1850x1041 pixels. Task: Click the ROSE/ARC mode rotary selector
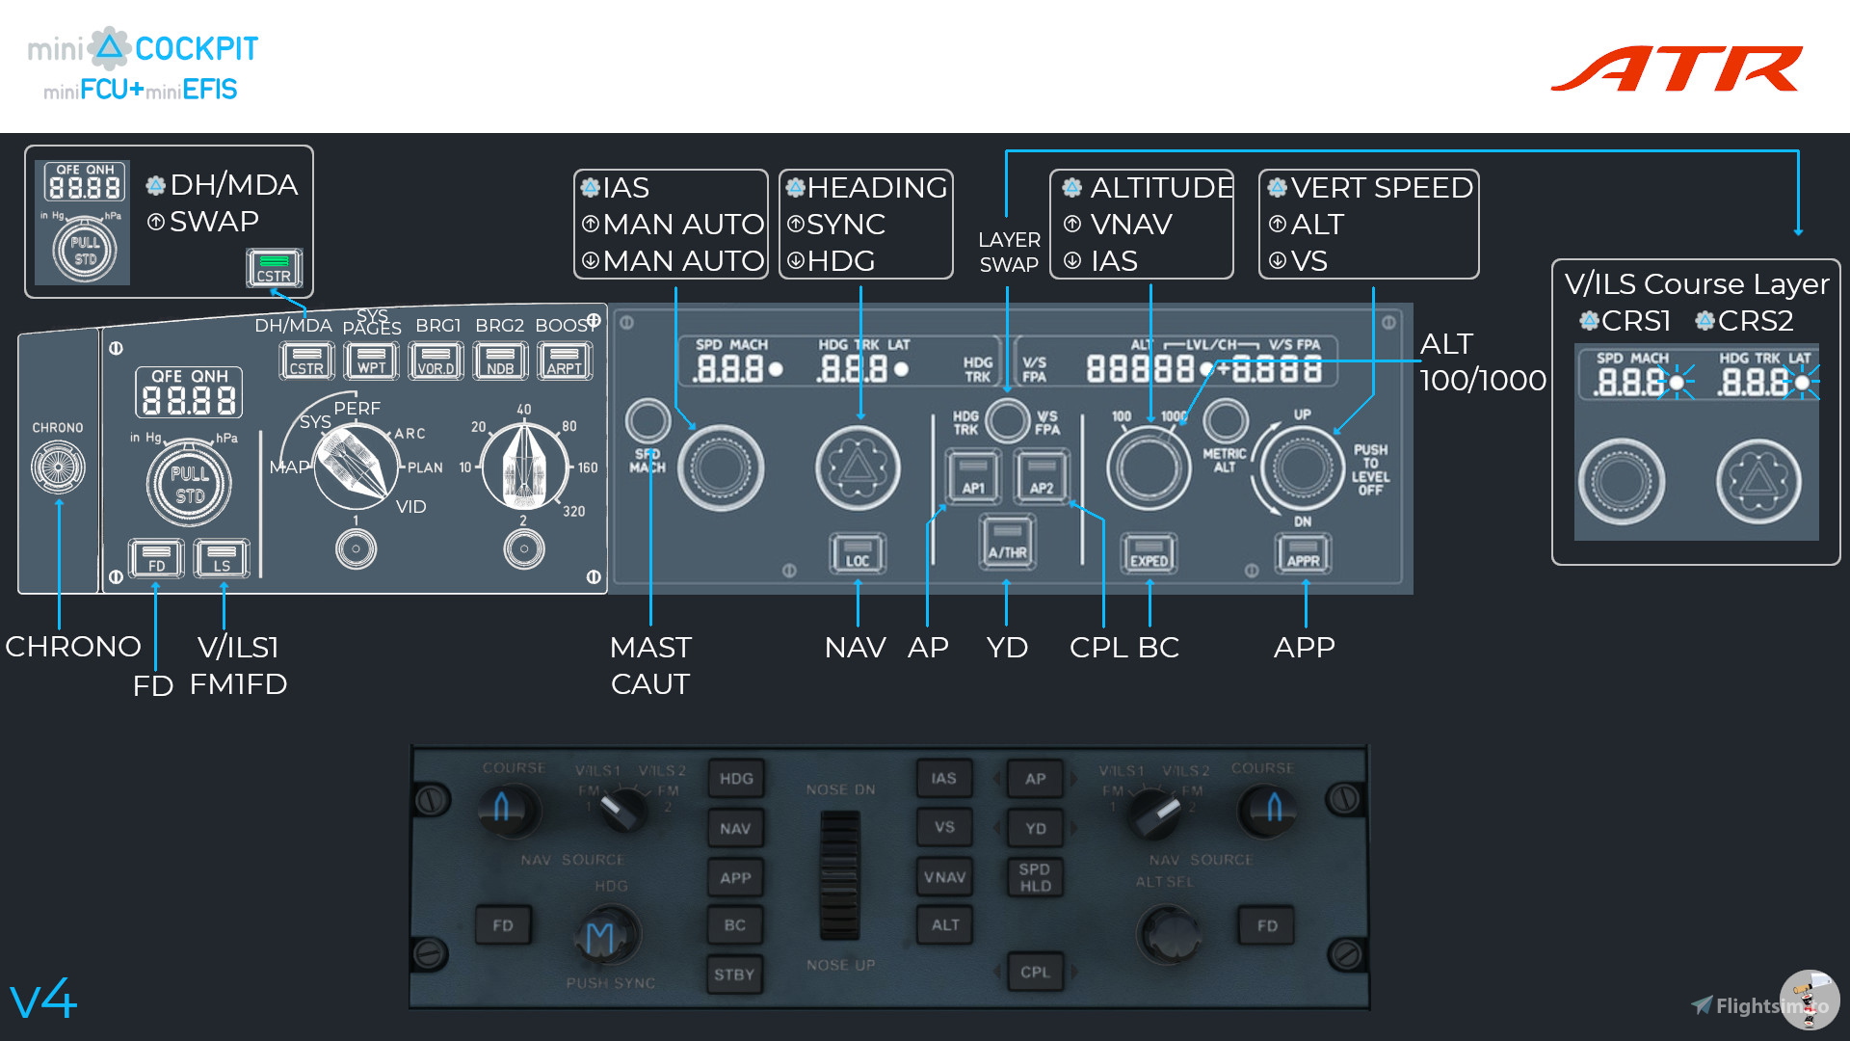click(x=356, y=467)
